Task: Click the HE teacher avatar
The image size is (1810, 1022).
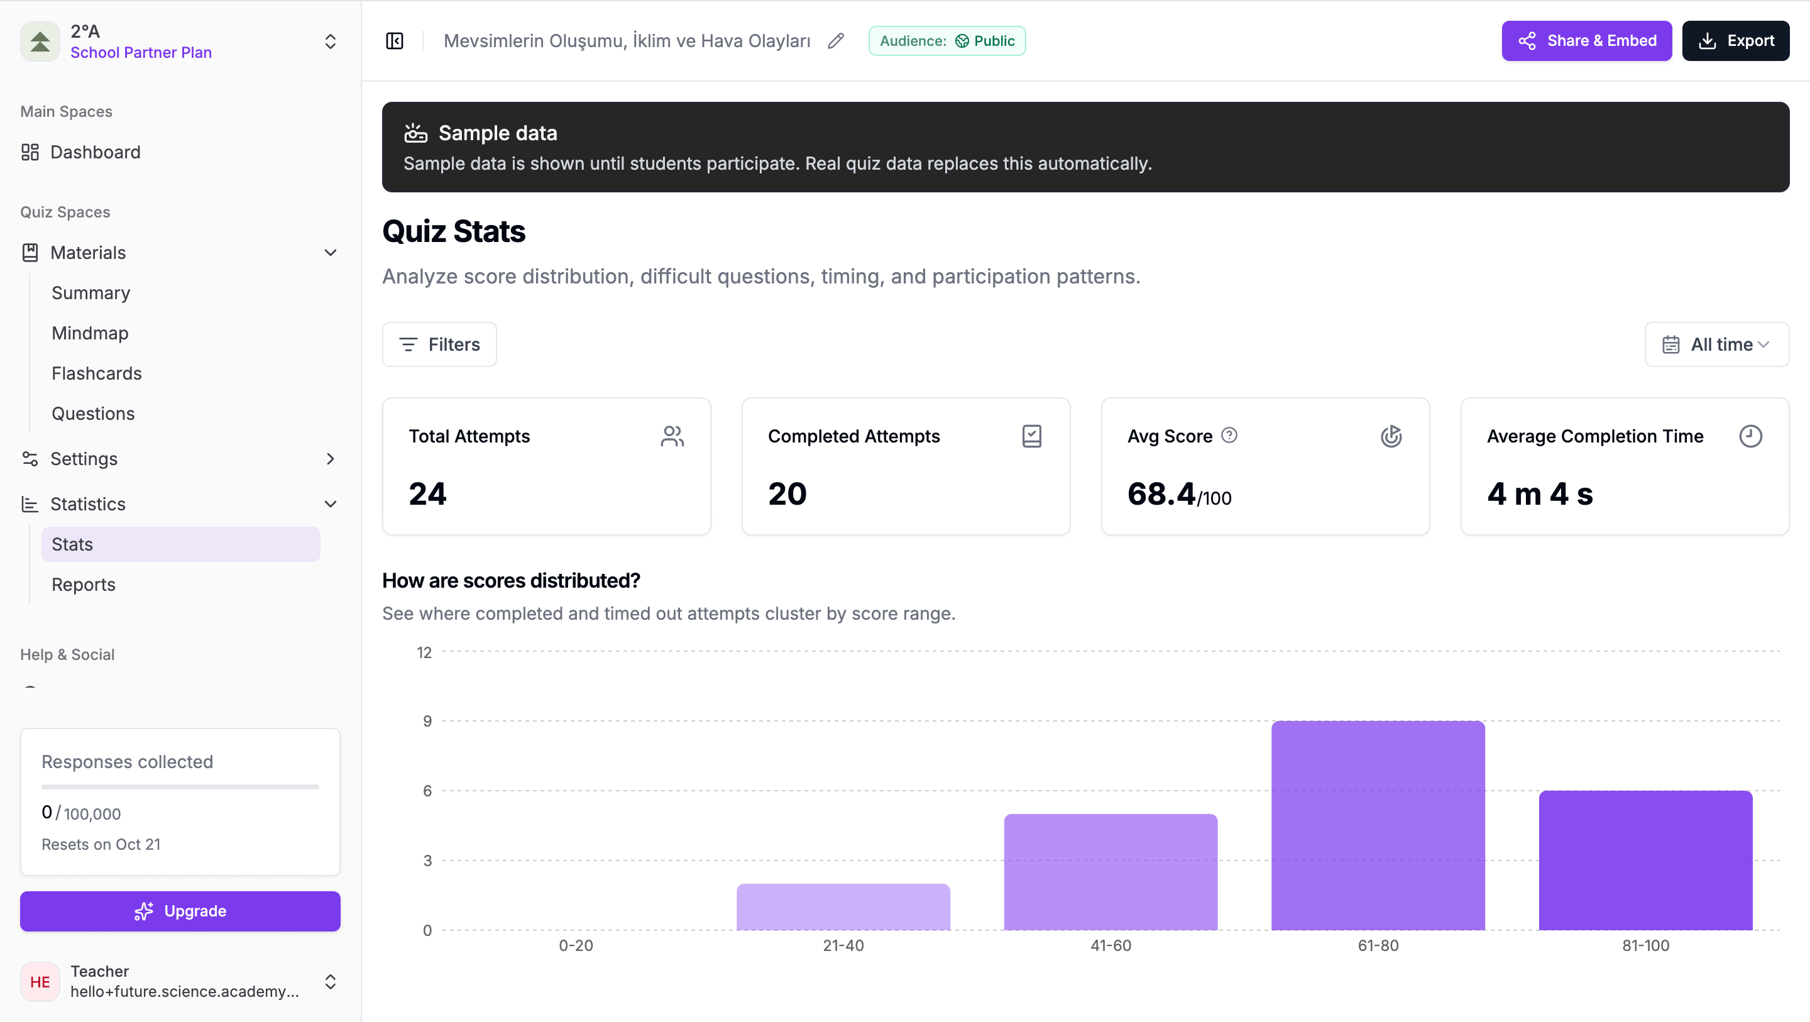Action: (40, 981)
